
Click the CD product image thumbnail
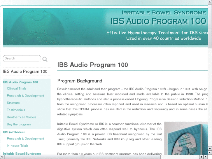pyautogui.click(x=186, y=138)
